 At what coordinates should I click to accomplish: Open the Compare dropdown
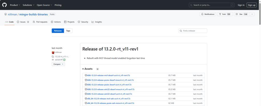point(58,64)
